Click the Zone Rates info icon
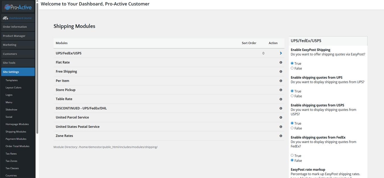The height and width of the screenshot is (178, 384). pos(281,136)
